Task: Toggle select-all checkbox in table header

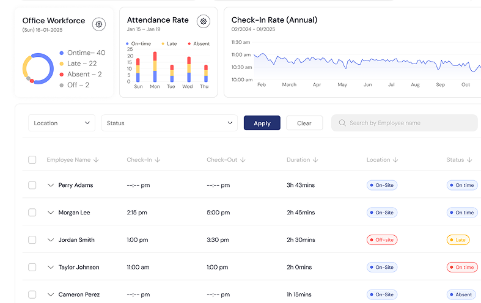Action: (x=32, y=160)
